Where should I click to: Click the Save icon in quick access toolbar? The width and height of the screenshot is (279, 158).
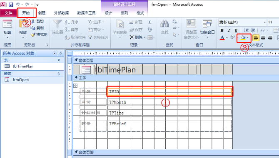coord(11,5)
